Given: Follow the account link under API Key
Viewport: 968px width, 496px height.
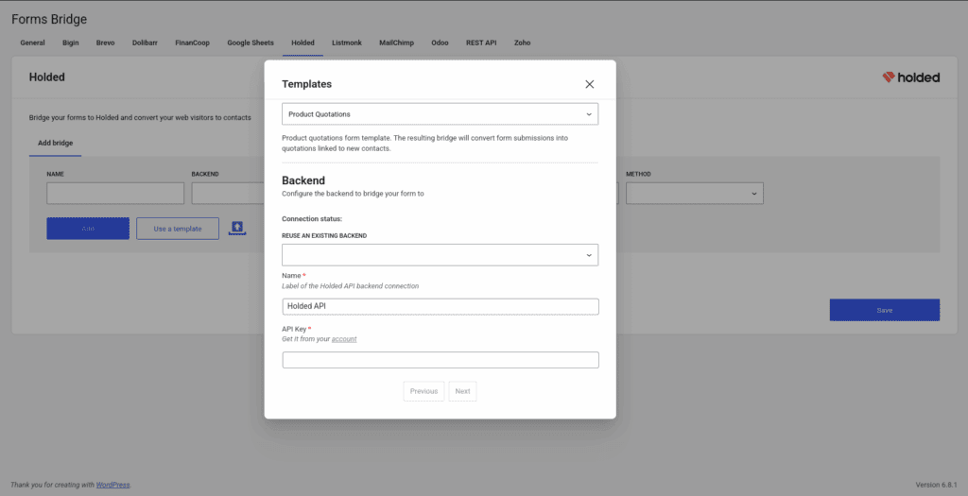Looking at the screenshot, I should 344,339.
